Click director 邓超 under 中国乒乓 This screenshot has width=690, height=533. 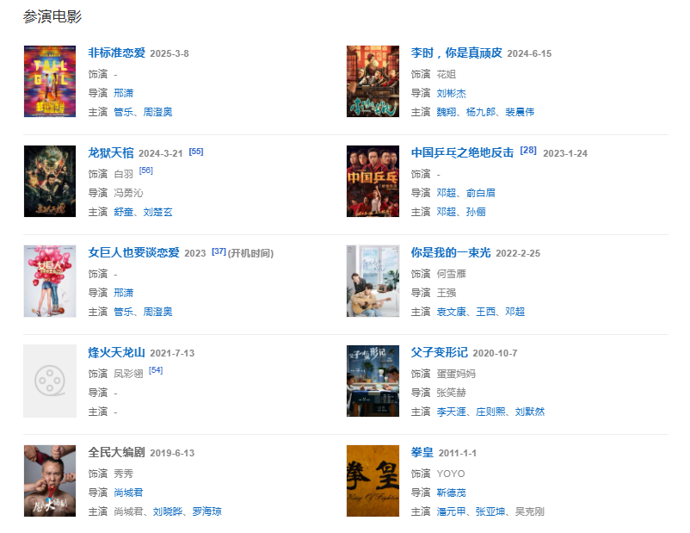tap(446, 193)
